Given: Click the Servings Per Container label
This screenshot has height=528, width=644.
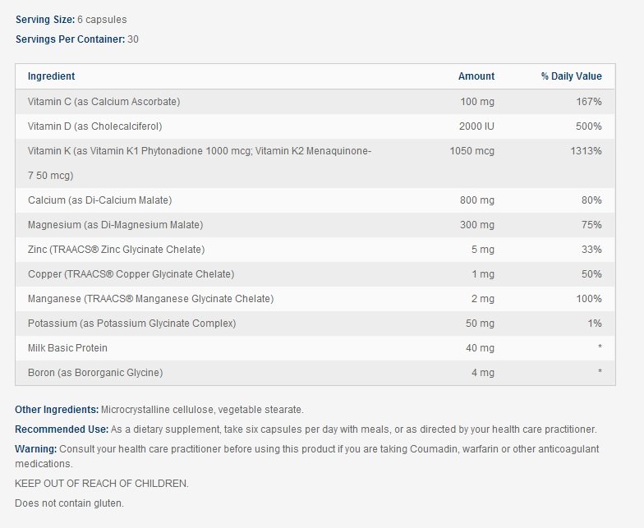Looking at the screenshot, I should [x=70, y=39].
